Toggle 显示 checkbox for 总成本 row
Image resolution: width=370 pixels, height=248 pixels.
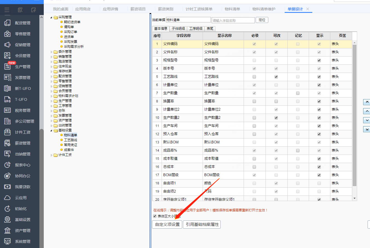point(319,167)
